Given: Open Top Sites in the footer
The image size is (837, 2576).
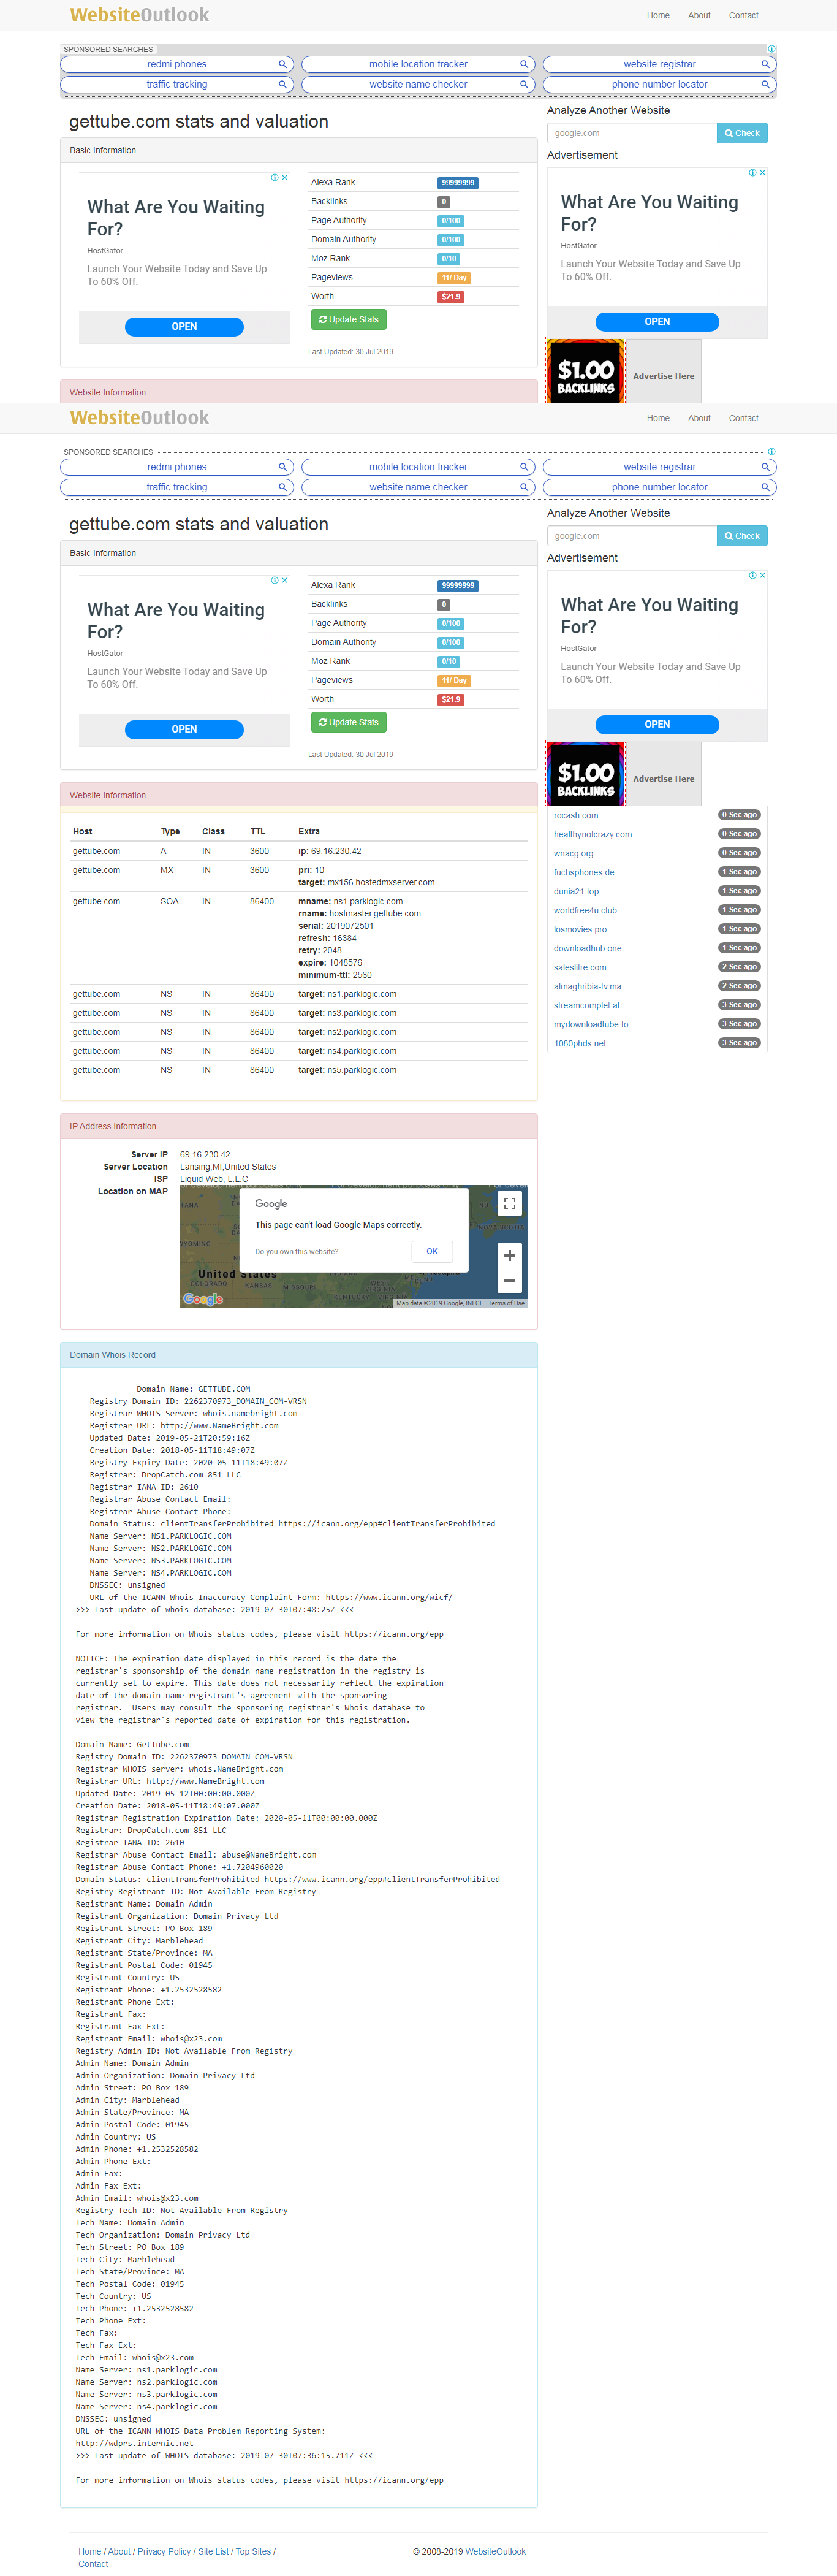Looking at the screenshot, I should coord(253,2551).
